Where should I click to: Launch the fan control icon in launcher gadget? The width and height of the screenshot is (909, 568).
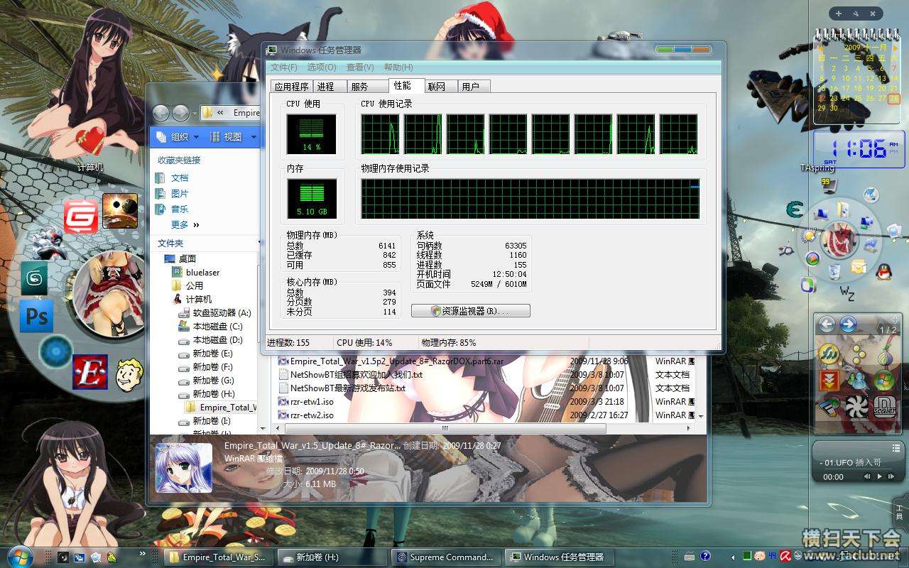857,407
